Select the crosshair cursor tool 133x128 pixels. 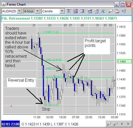coord(69,11)
